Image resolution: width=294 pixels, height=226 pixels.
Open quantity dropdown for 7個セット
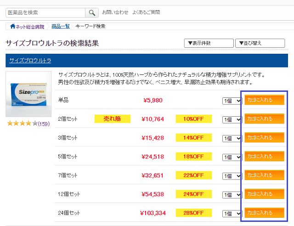pyautogui.click(x=232, y=176)
